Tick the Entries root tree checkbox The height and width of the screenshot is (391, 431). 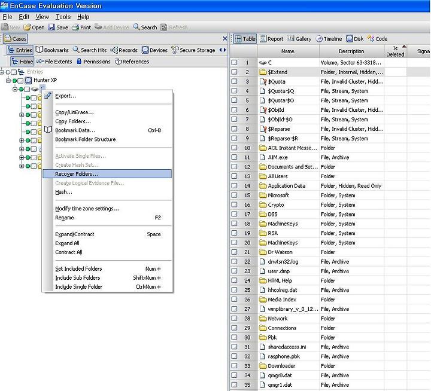click(x=14, y=72)
